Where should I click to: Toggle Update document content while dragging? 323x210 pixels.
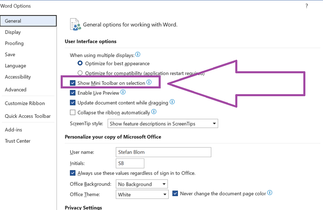pyautogui.click(x=73, y=102)
